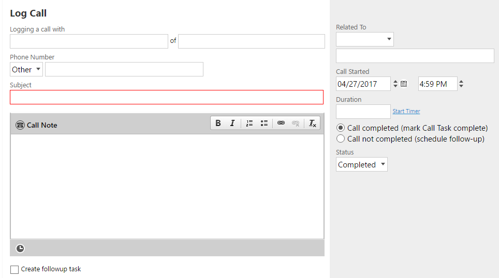This screenshot has width=499, height=278.
Task: Increase the call start time with up arrow
Action: click(461, 82)
